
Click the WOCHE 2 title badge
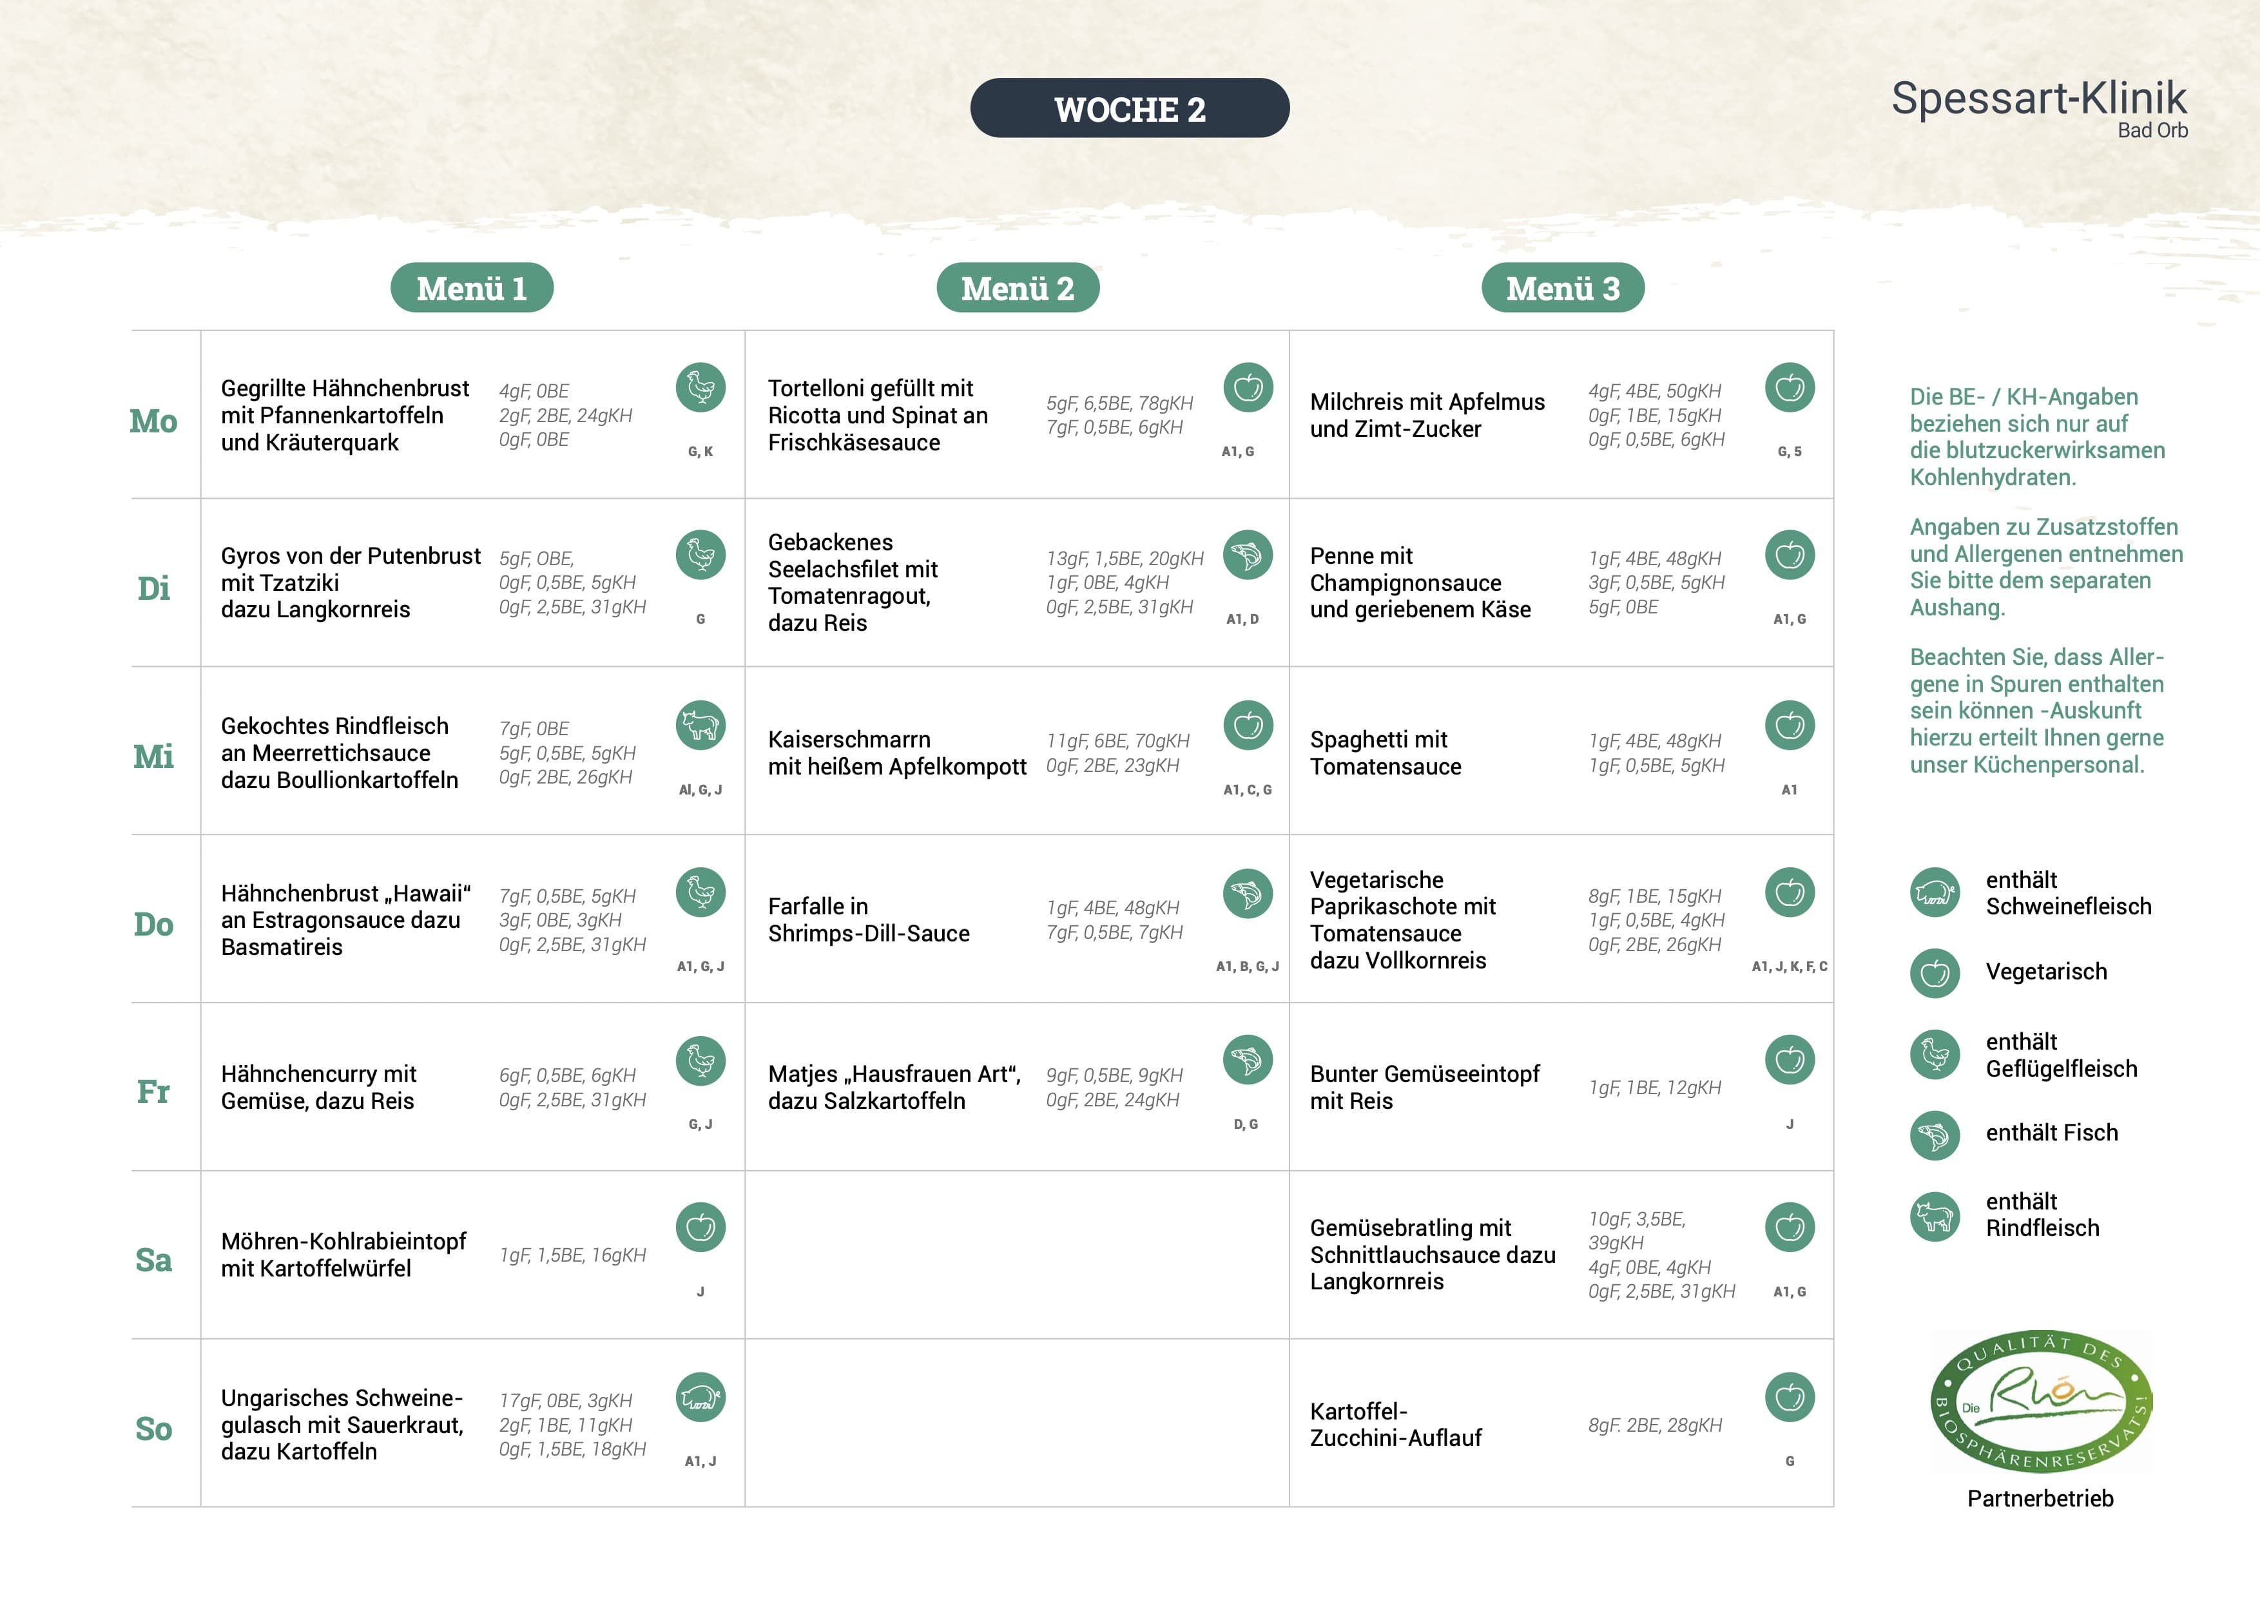pos(1129,108)
